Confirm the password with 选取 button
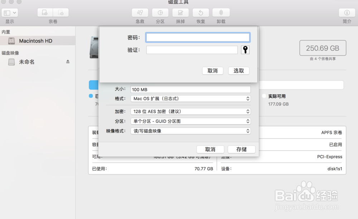This screenshot has width=358, height=219. pyautogui.click(x=238, y=71)
